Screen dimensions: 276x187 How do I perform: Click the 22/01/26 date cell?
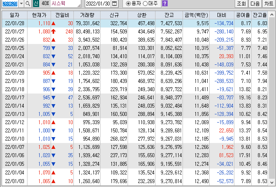click(15, 40)
